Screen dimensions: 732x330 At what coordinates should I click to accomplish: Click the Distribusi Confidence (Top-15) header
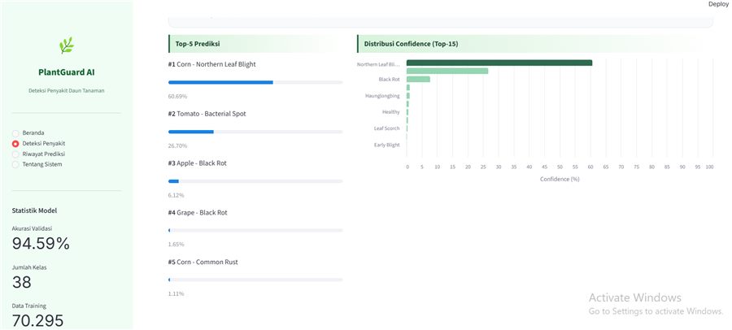coord(535,44)
